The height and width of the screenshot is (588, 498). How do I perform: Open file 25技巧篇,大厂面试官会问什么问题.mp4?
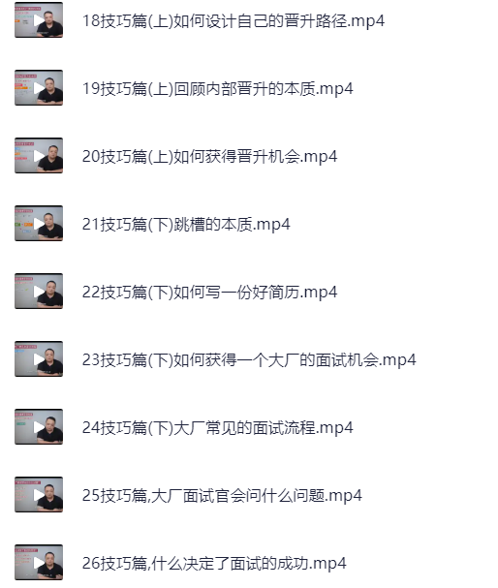(x=222, y=496)
